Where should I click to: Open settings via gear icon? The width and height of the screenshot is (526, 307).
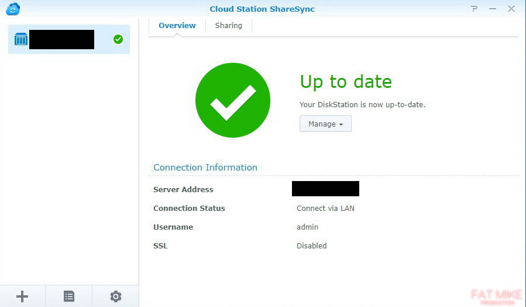pyautogui.click(x=116, y=296)
